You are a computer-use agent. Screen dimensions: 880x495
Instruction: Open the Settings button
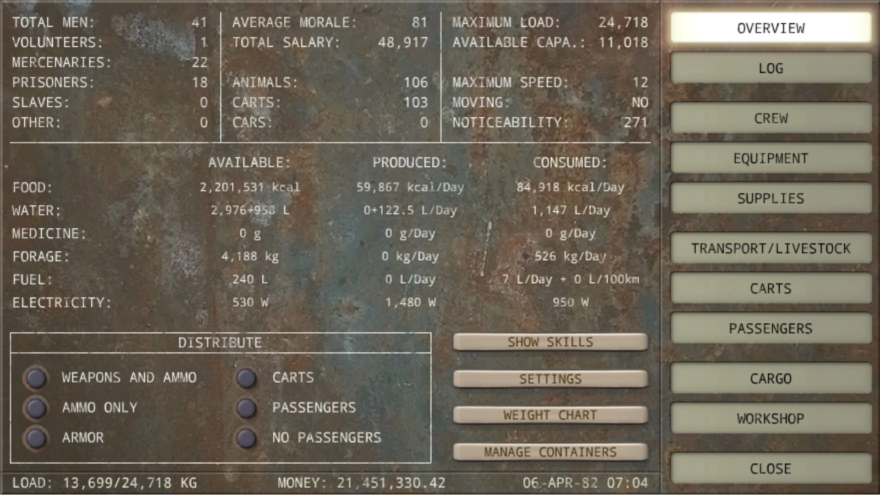[550, 379]
